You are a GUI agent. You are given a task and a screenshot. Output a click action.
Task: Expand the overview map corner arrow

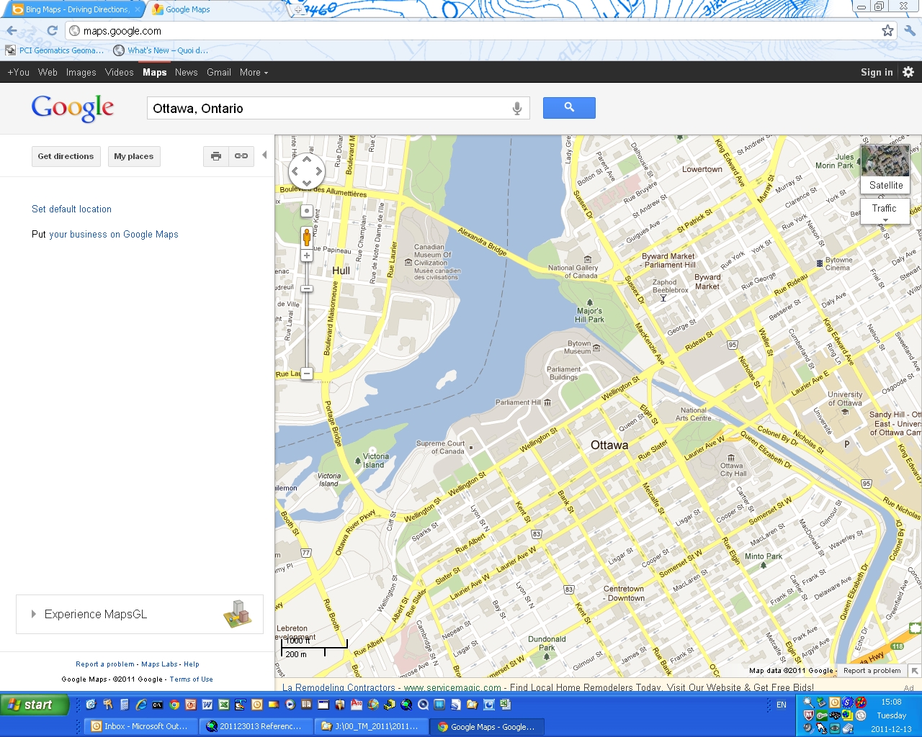coord(915,671)
